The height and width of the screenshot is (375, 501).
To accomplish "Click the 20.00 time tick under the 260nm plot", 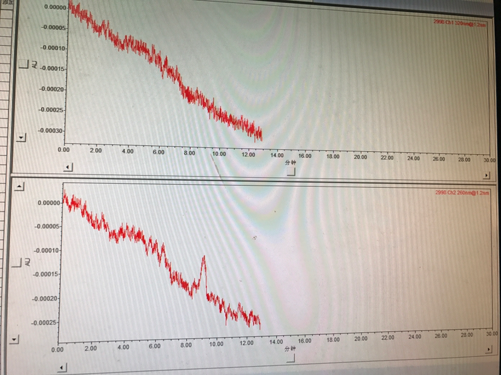I will (x=361, y=339).
